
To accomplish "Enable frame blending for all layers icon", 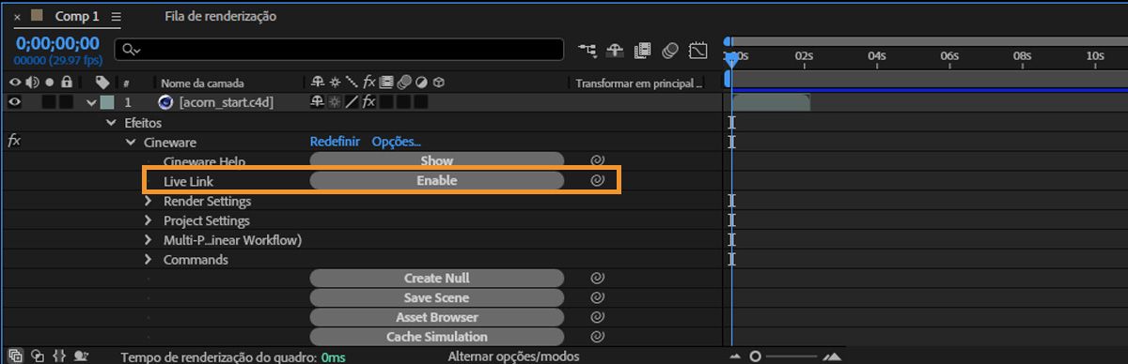I will [x=643, y=50].
